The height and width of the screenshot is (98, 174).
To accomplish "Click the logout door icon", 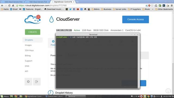I will (37, 82).
